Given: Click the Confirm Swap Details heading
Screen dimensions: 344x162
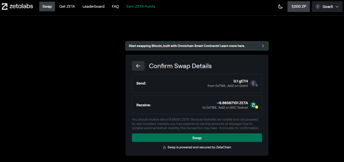Looking at the screenshot, I should coord(180,66).
